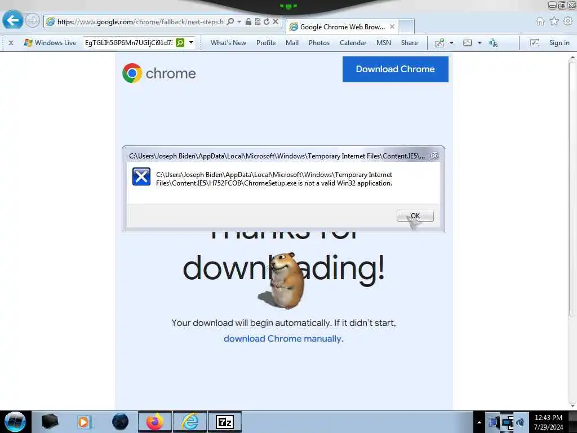Click Sign in on Windows Live toolbar
This screenshot has height=433, width=577.
pyautogui.click(x=559, y=43)
